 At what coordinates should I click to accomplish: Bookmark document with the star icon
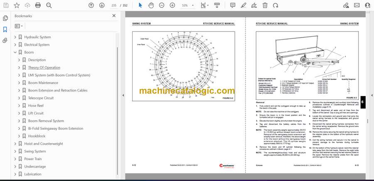[17, 5]
